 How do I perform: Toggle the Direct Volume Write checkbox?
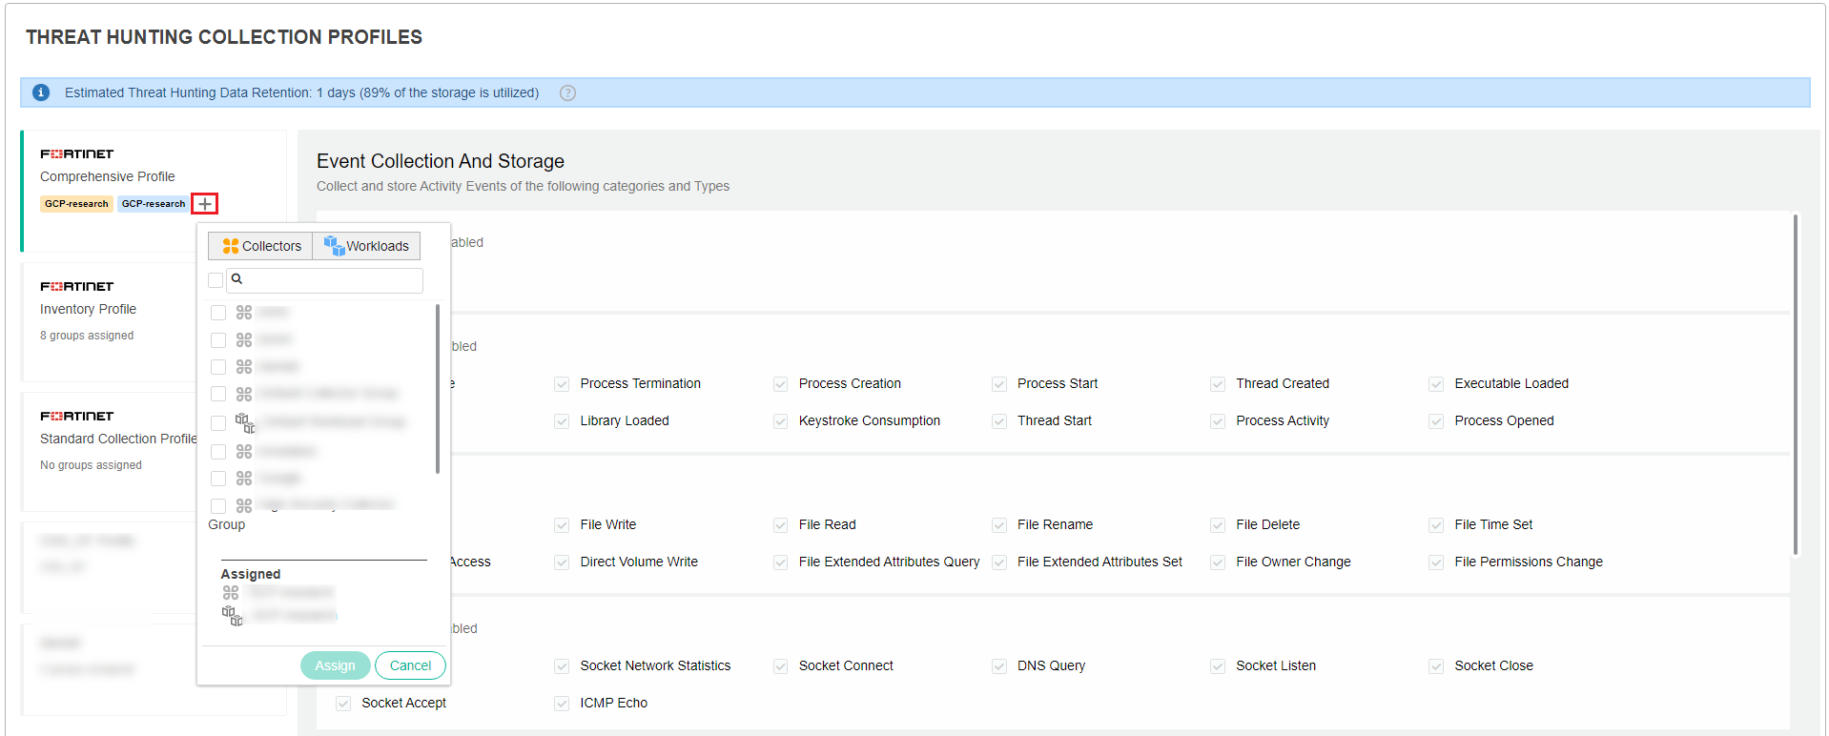pyautogui.click(x=562, y=562)
